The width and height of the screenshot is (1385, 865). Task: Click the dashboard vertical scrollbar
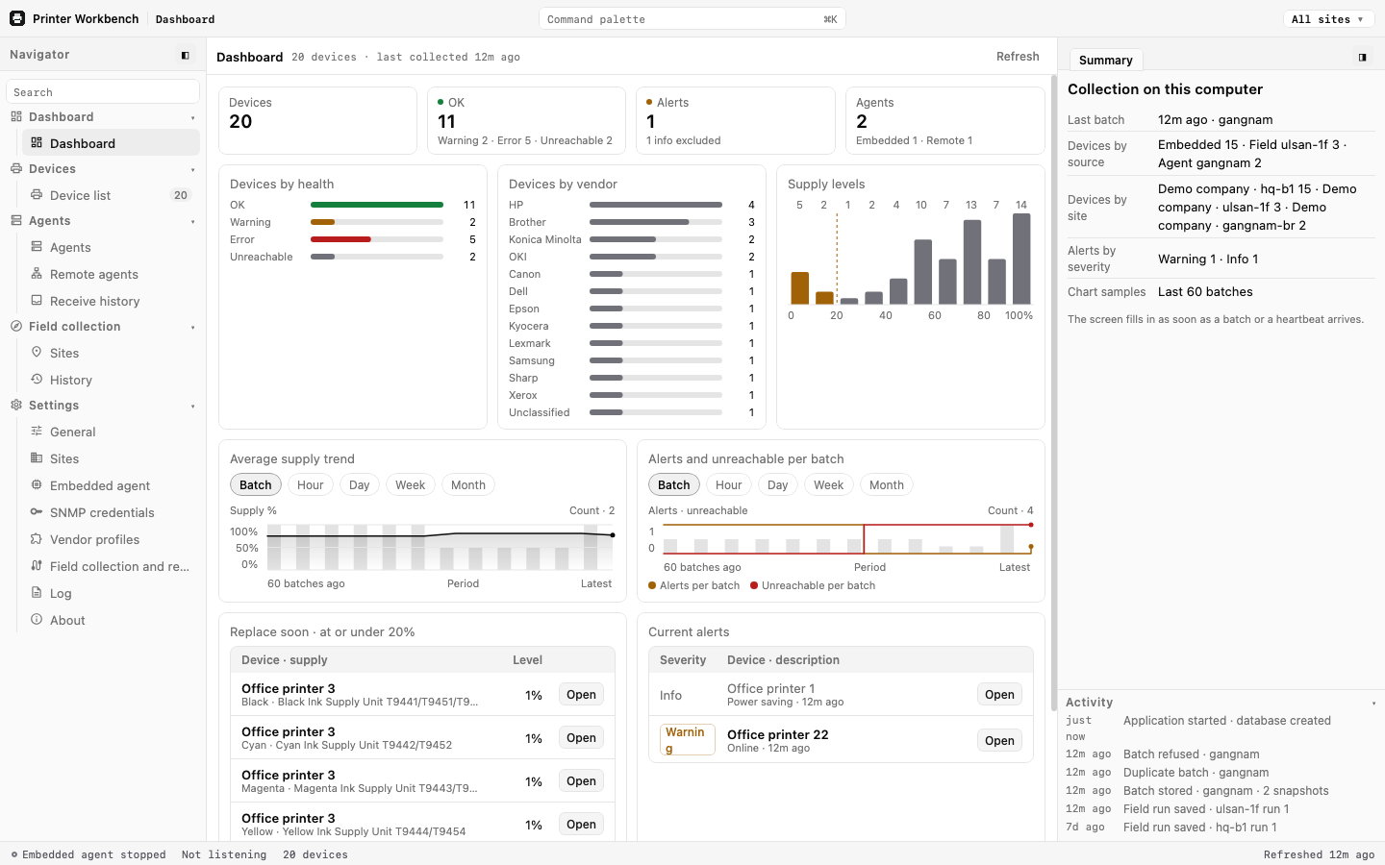click(x=1053, y=392)
